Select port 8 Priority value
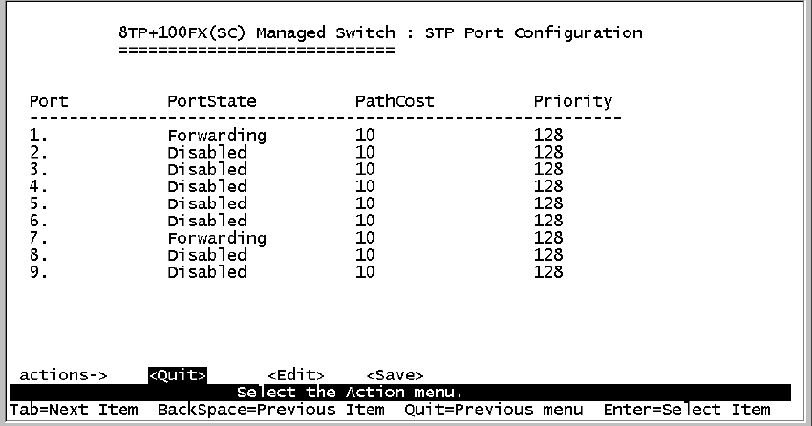Screen dimensions: 812x426 coord(548,255)
